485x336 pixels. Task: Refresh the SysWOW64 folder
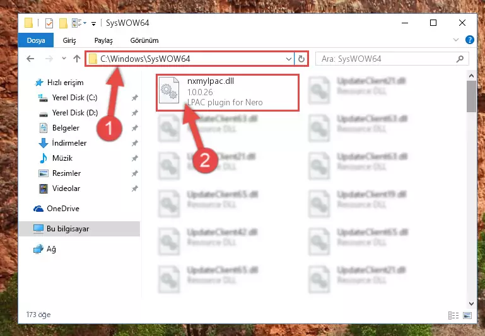pos(301,59)
